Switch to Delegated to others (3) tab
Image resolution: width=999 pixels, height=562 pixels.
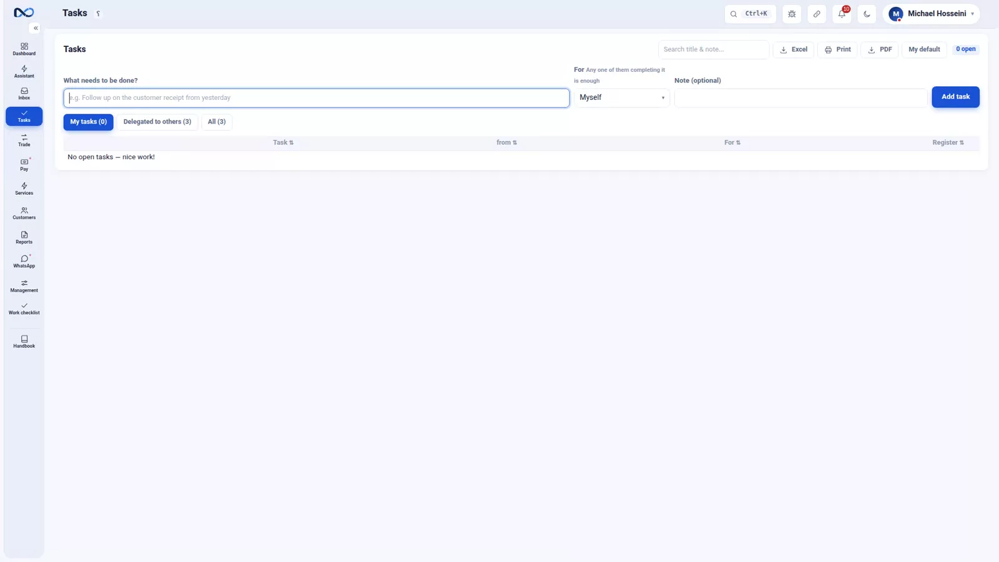pyautogui.click(x=157, y=122)
